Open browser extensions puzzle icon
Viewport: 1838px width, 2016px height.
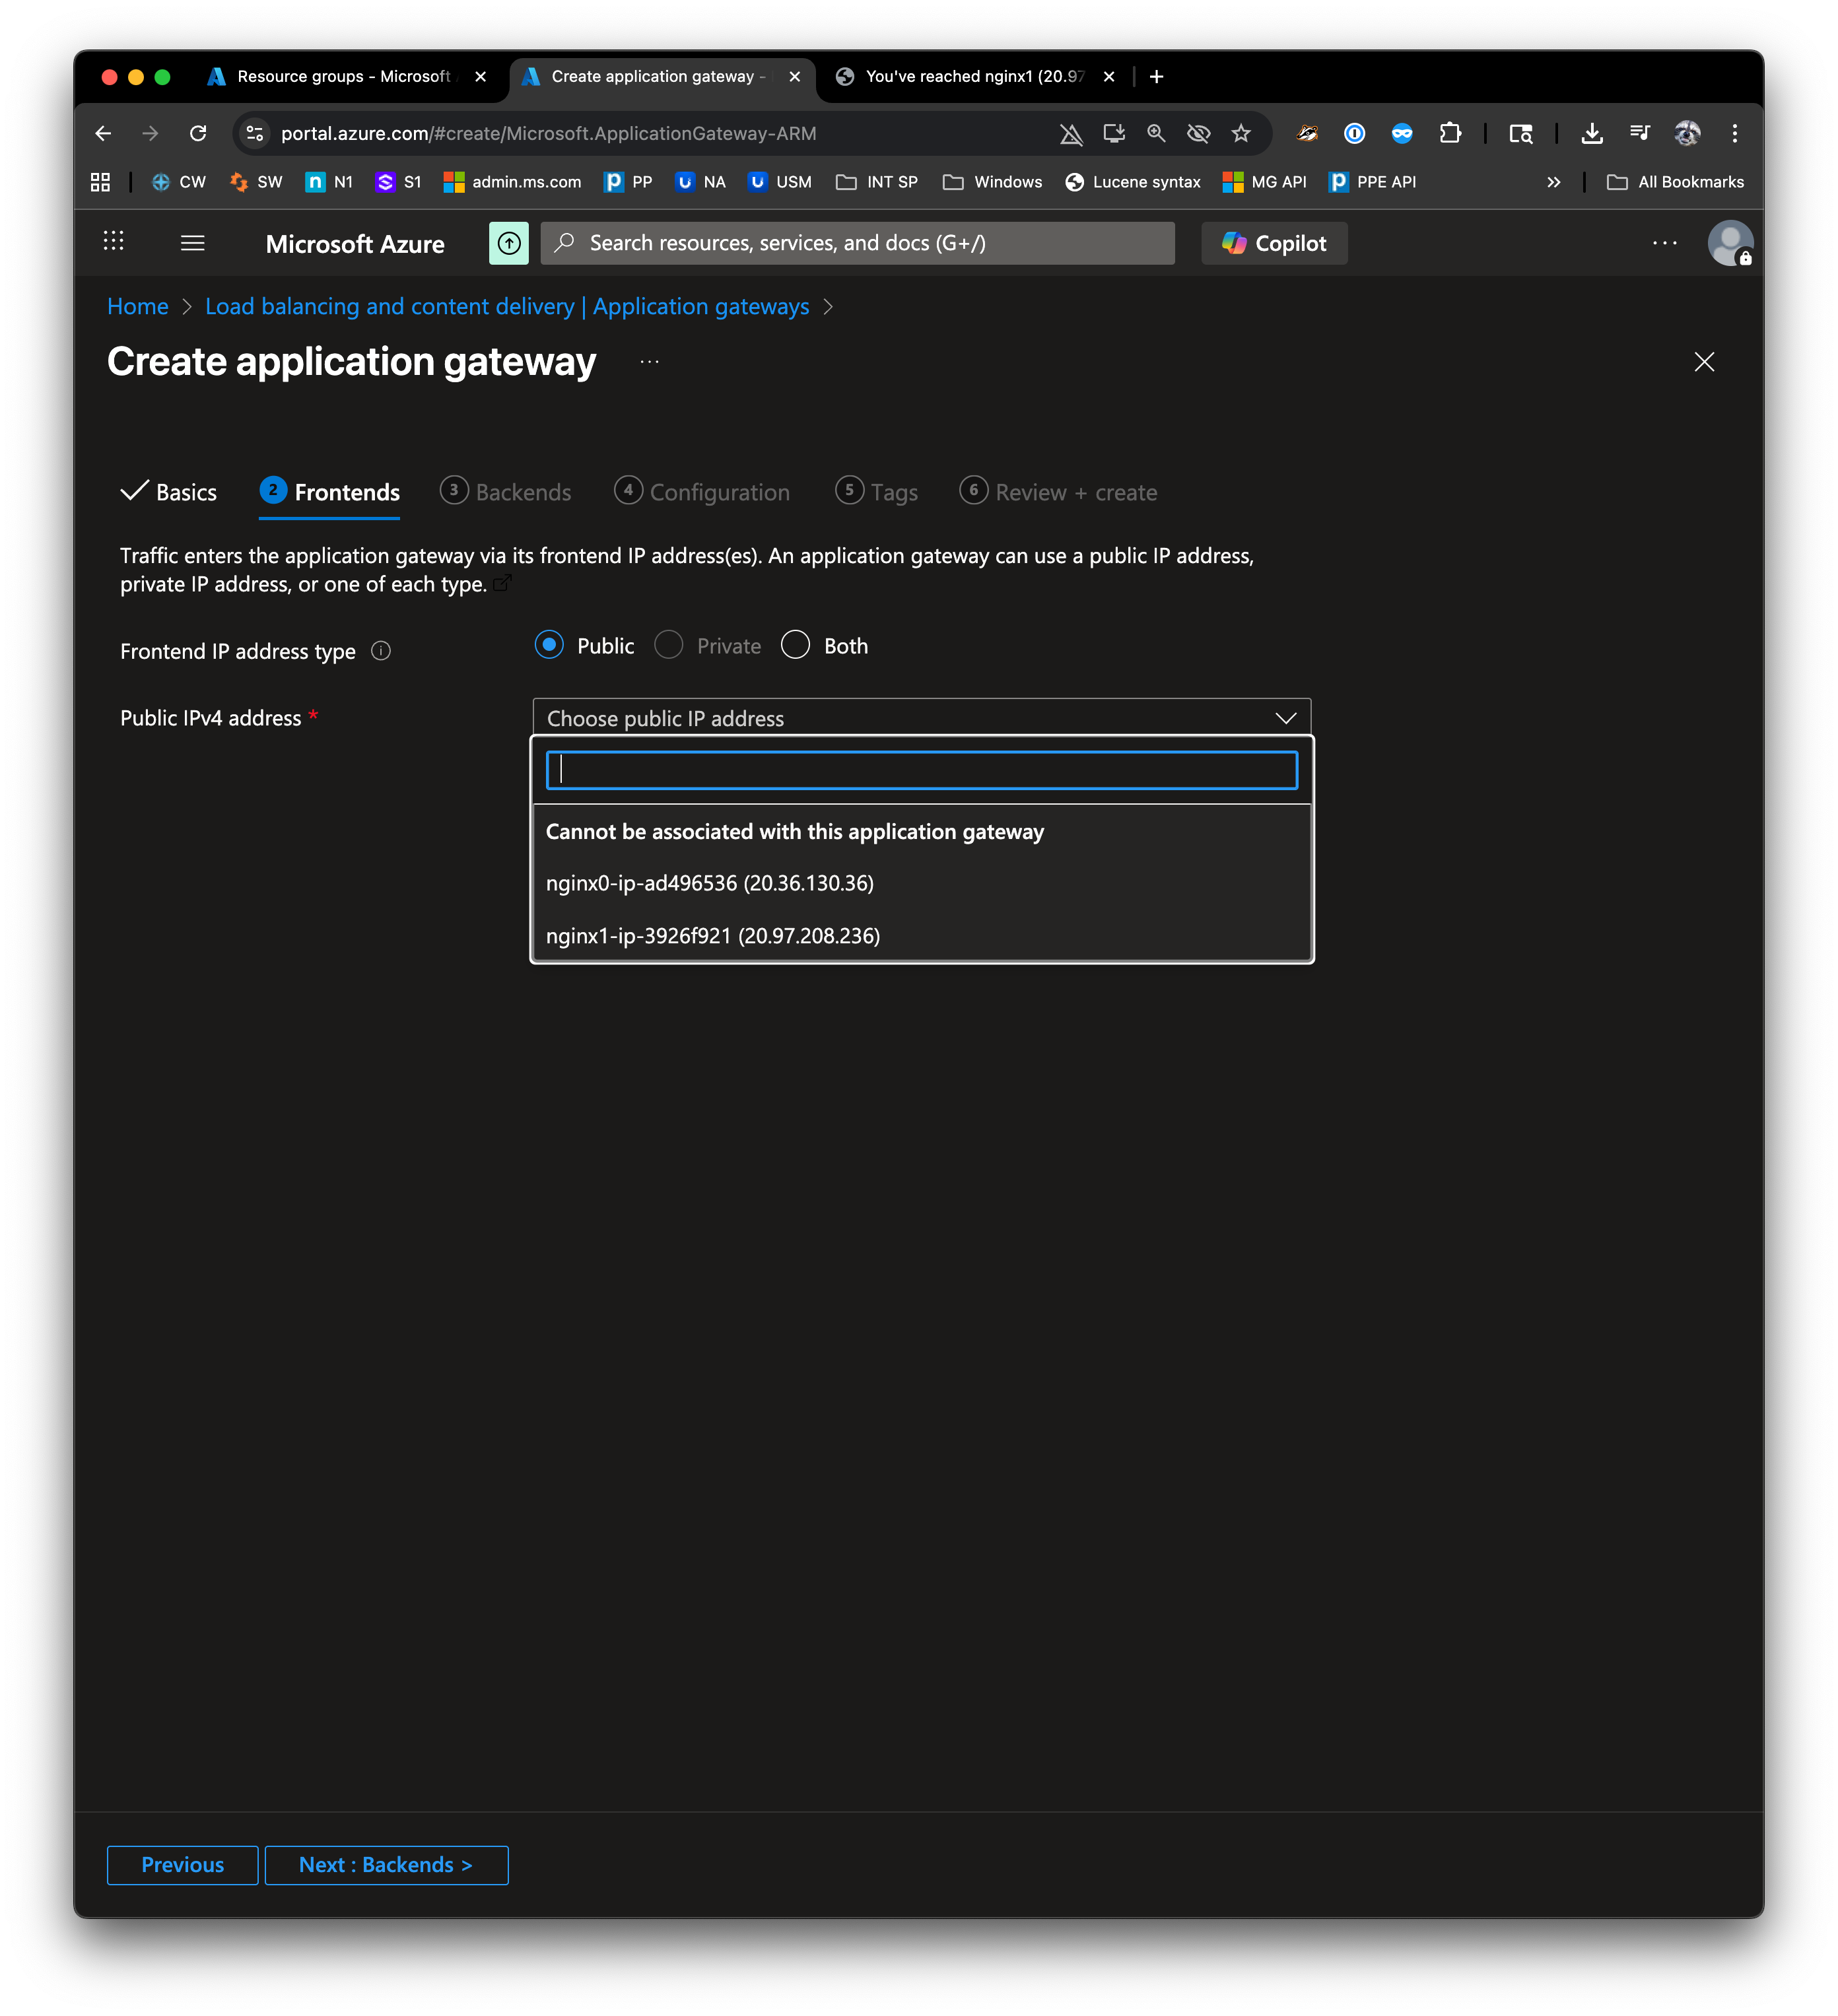coord(1449,133)
